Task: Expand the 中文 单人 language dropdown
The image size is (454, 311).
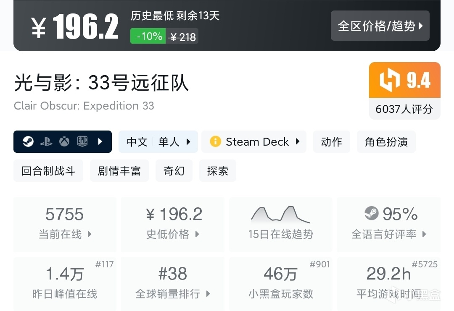Action: click(x=188, y=142)
